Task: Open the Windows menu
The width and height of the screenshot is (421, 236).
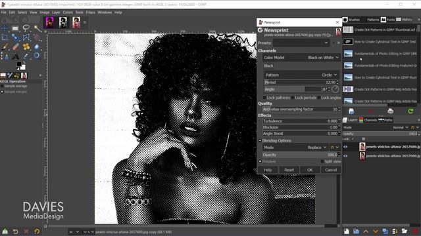Action: click(105, 12)
